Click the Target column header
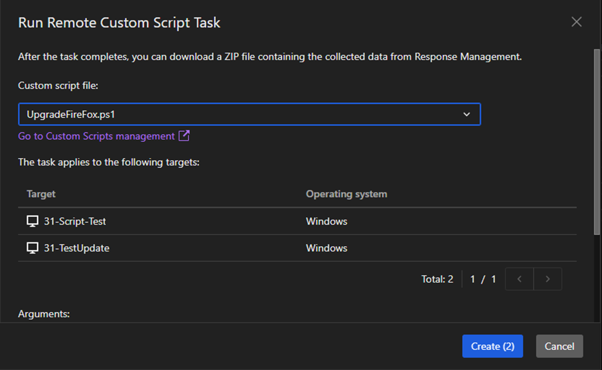 point(41,194)
